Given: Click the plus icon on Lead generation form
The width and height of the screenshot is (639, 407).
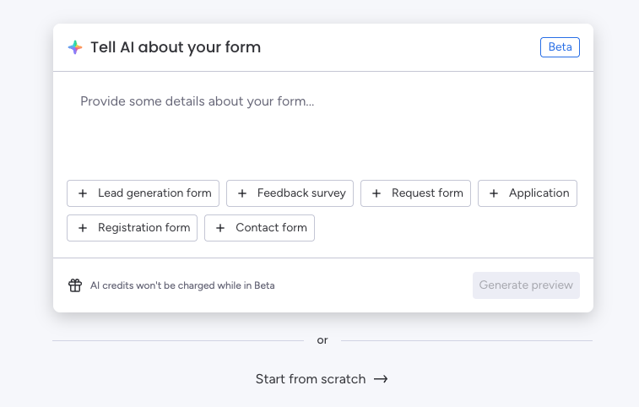Looking at the screenshot, I should click(83, 193).
